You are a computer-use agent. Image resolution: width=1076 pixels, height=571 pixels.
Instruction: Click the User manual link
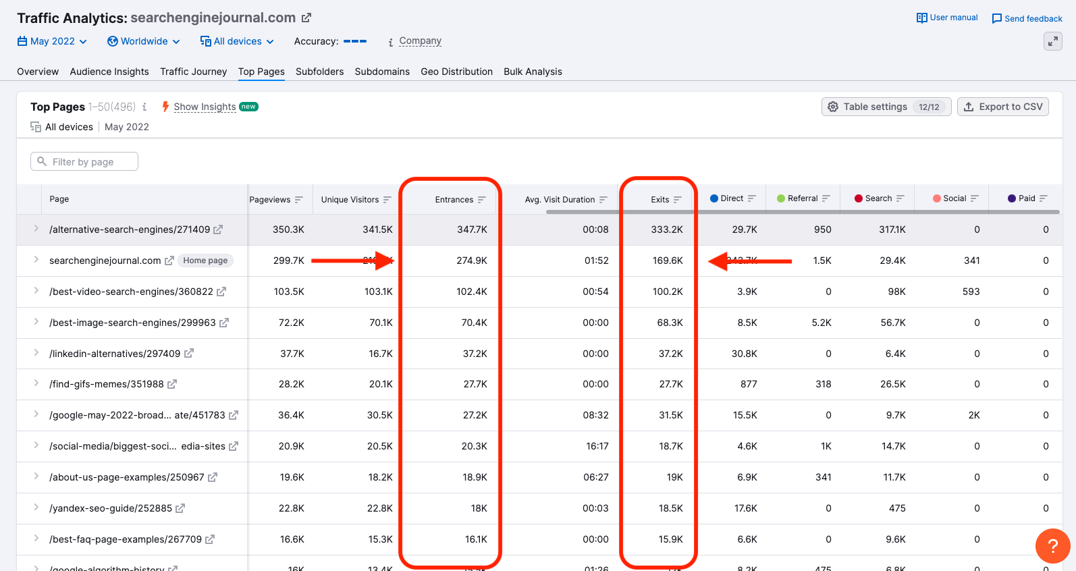click(954, 18)
